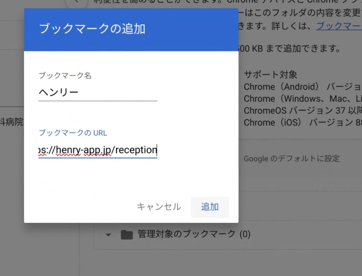
Task: Click the ChromeOS バージョン 37 text line
Action: [x=303, y=111]
